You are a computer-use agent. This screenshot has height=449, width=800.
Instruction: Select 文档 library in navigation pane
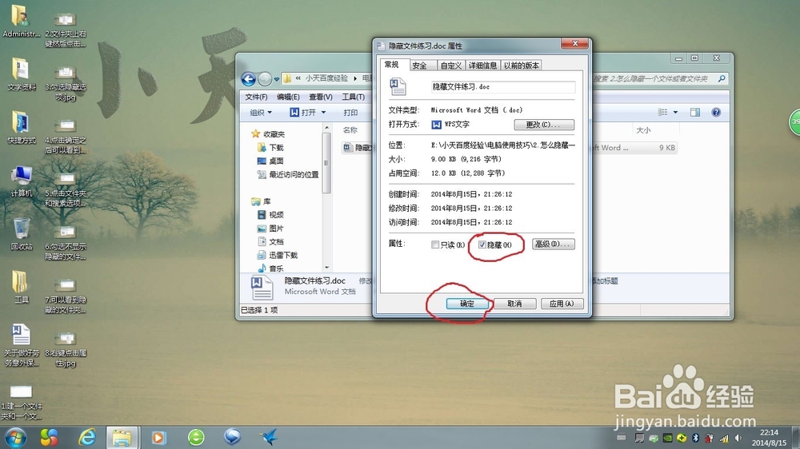(x=271, y=241)
